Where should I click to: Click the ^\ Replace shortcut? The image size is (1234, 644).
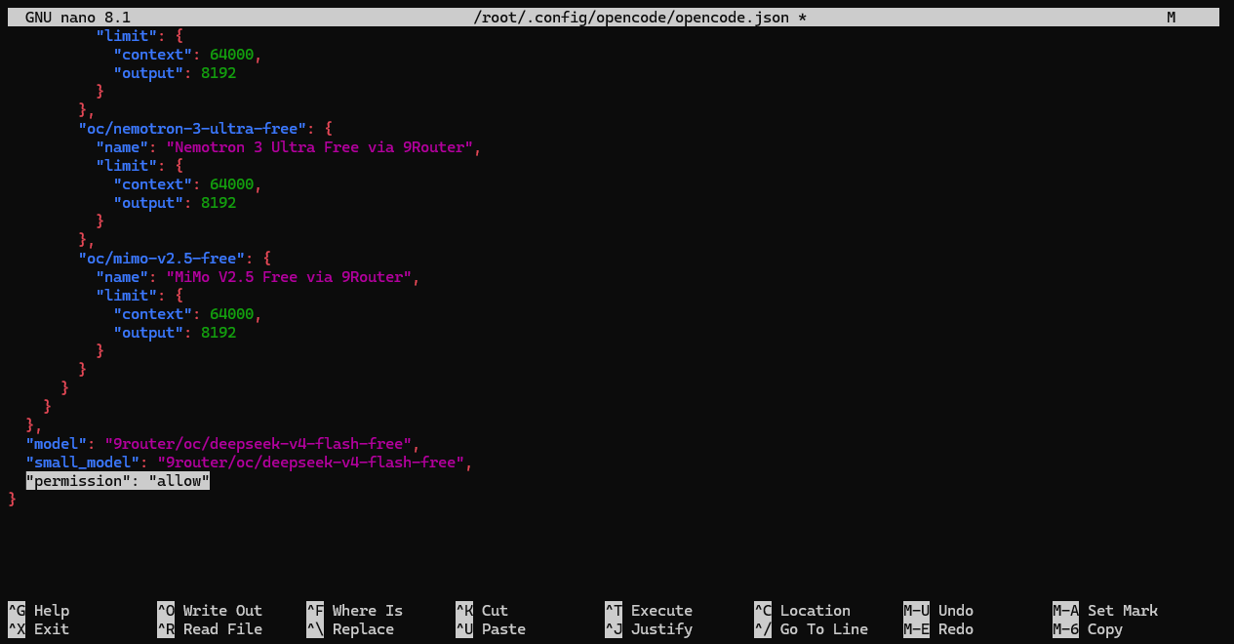tap(350, 629)
